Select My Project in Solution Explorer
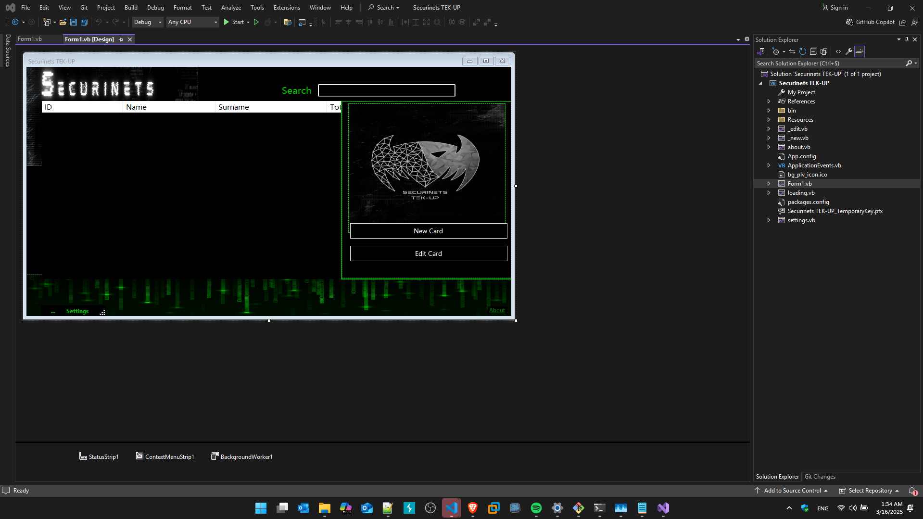 pyautogui.click(x=801, y=92)
